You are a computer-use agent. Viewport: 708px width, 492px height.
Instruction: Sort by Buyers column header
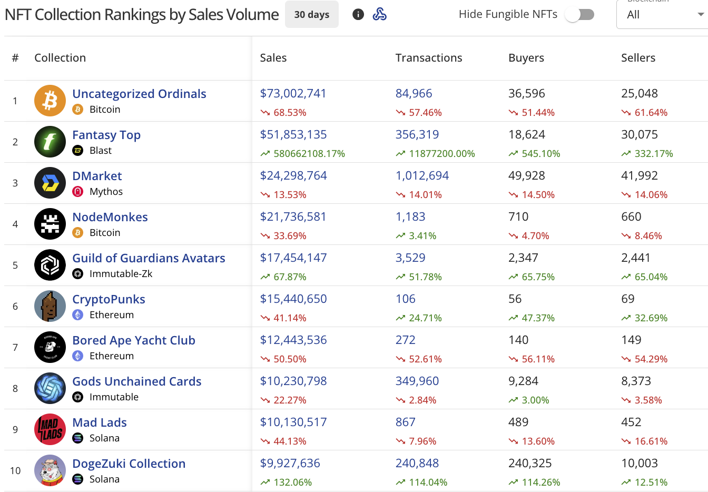pos(526,58)
